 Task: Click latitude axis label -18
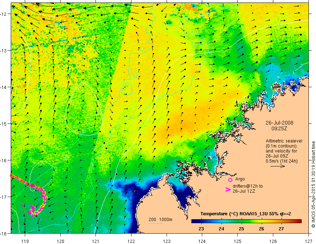click(x=4, y=233)
